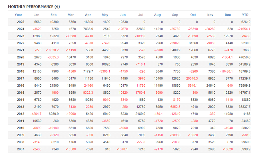Click the 2016 YTD value 75809.9
This screenshot has width=257, height=155.
244,85
